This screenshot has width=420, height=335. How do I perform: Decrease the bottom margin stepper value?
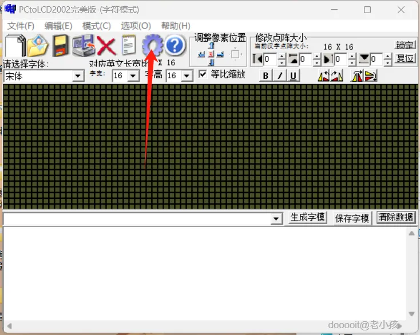coord(387,63)
